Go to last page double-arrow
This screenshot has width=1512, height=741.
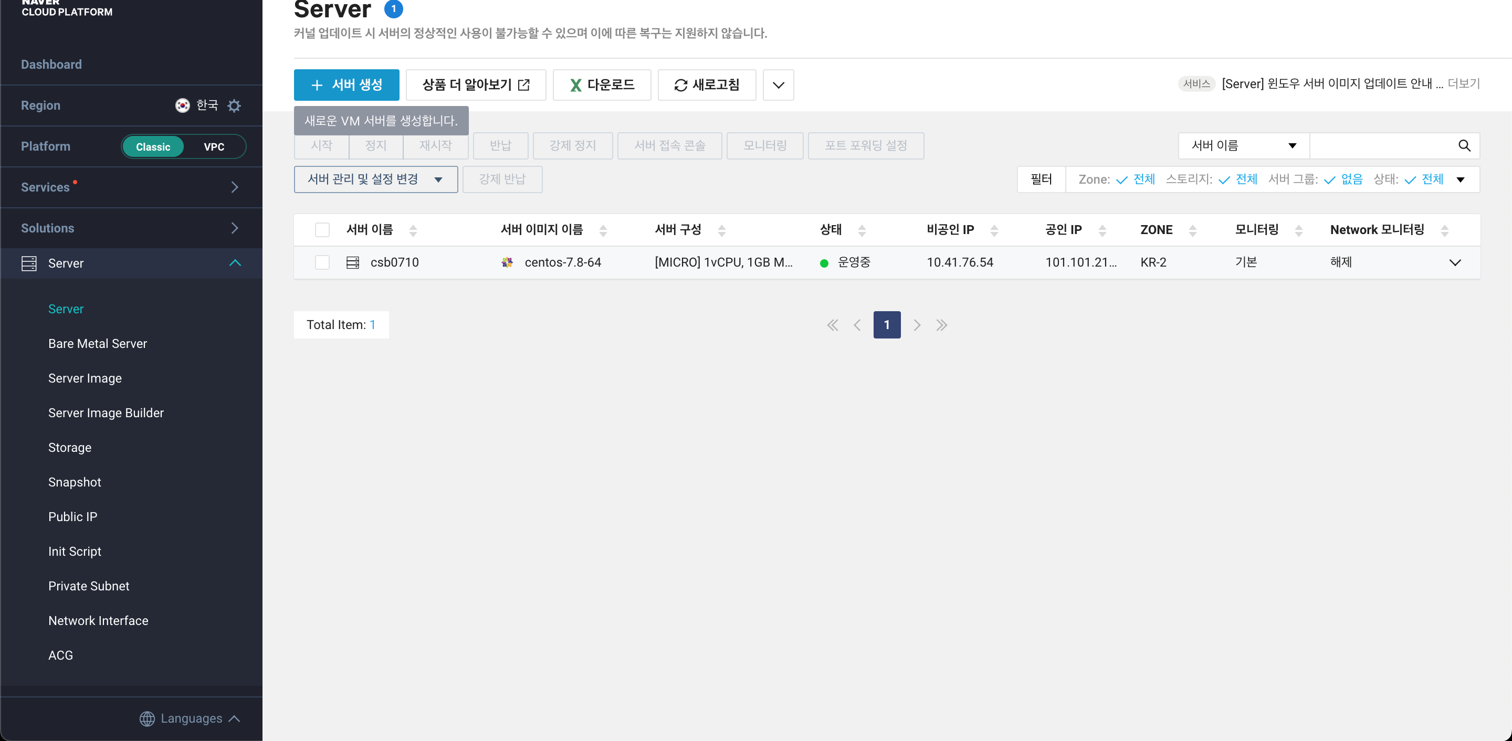click(x=941, y=324)
